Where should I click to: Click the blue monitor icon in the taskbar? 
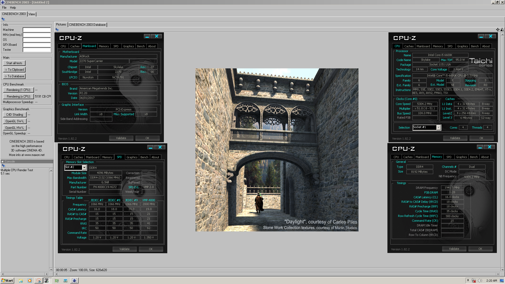[65, 281]
